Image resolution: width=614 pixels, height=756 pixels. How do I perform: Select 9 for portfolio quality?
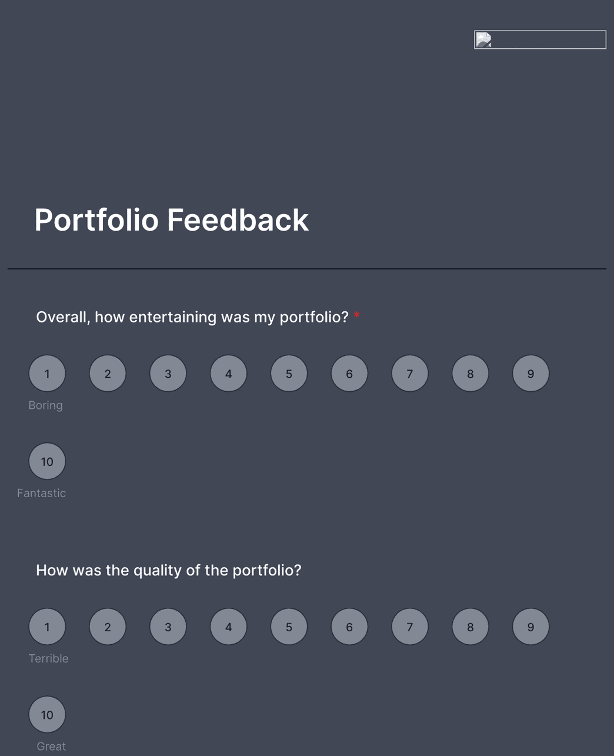[530, 627]
